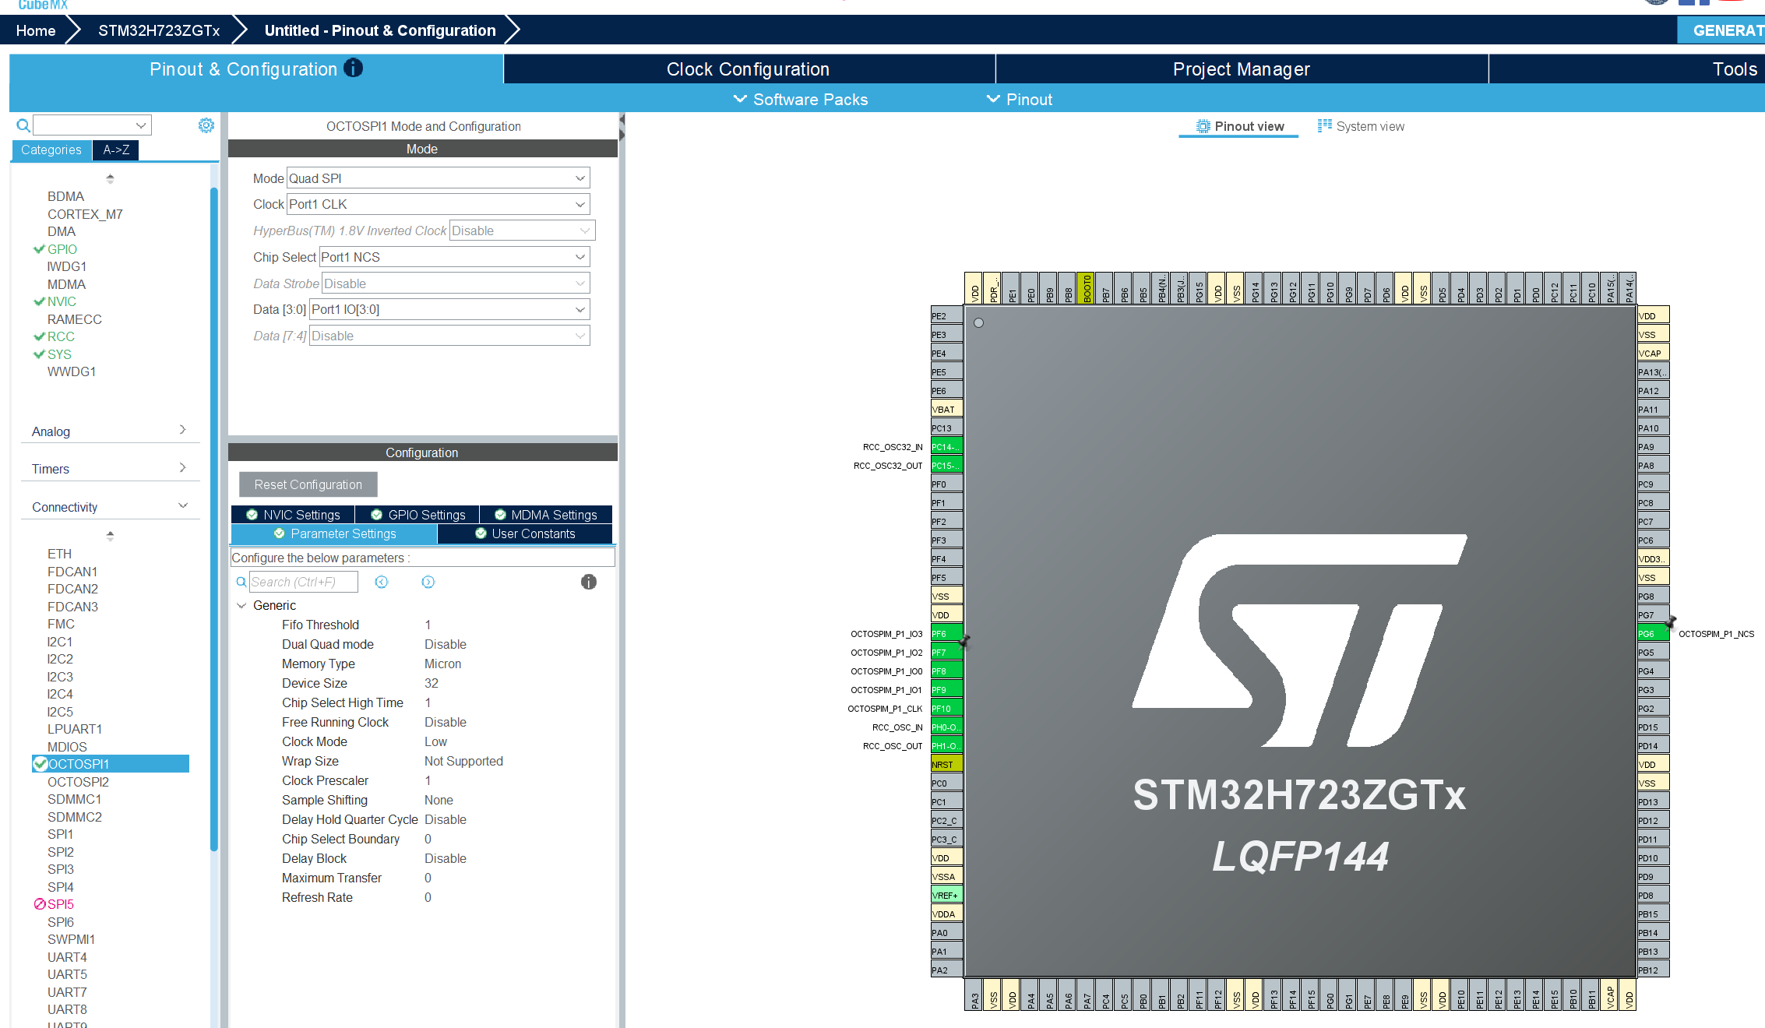The image size is (1765, 1028).
Task: Click the Memory Type value Micron
Action: click(x=442, y=664)
